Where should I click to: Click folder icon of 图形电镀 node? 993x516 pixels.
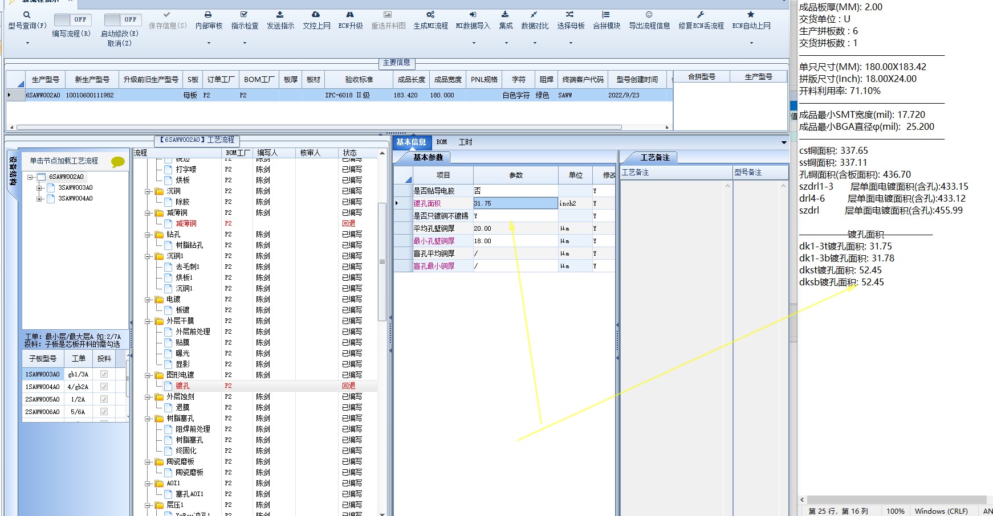click(159, 375)
